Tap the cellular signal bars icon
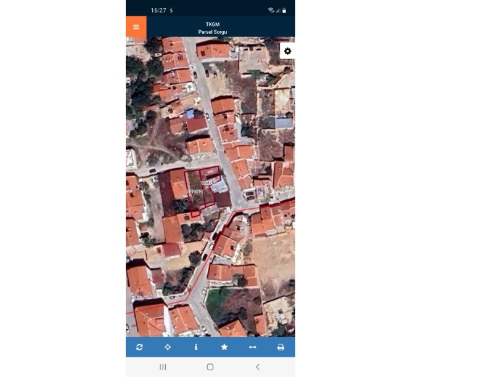The width and height of the screenshot is (503, 377). coord(277,10)
